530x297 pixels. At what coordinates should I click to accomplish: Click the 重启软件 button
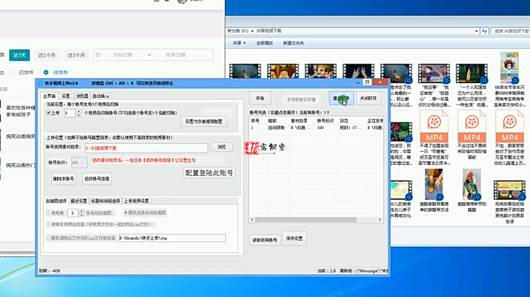pyautogui.click(x=341, y=98)
